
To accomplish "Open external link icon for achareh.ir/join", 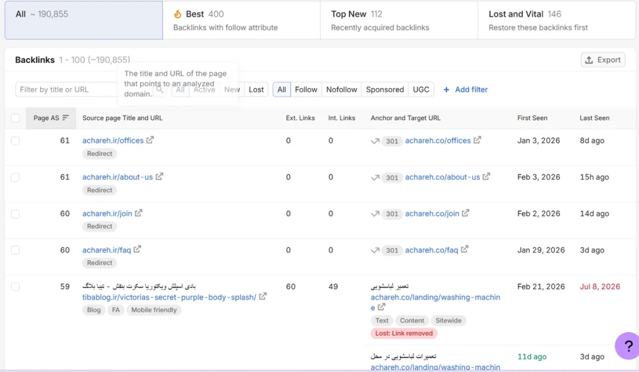I will point(139,213).
